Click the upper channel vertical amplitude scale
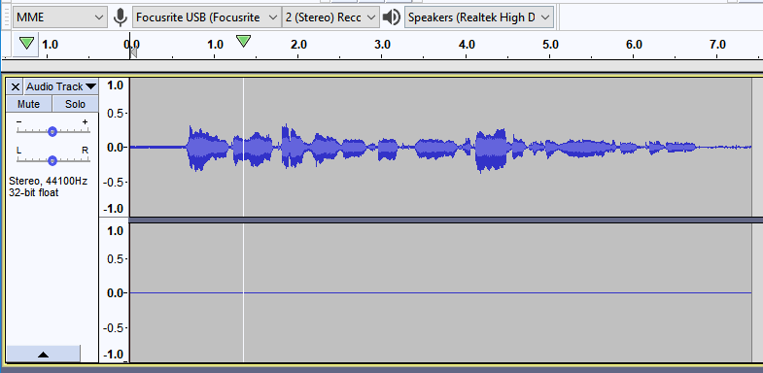Image resolution: width=763 pixels, height=373 pixels. click(115, 148)
